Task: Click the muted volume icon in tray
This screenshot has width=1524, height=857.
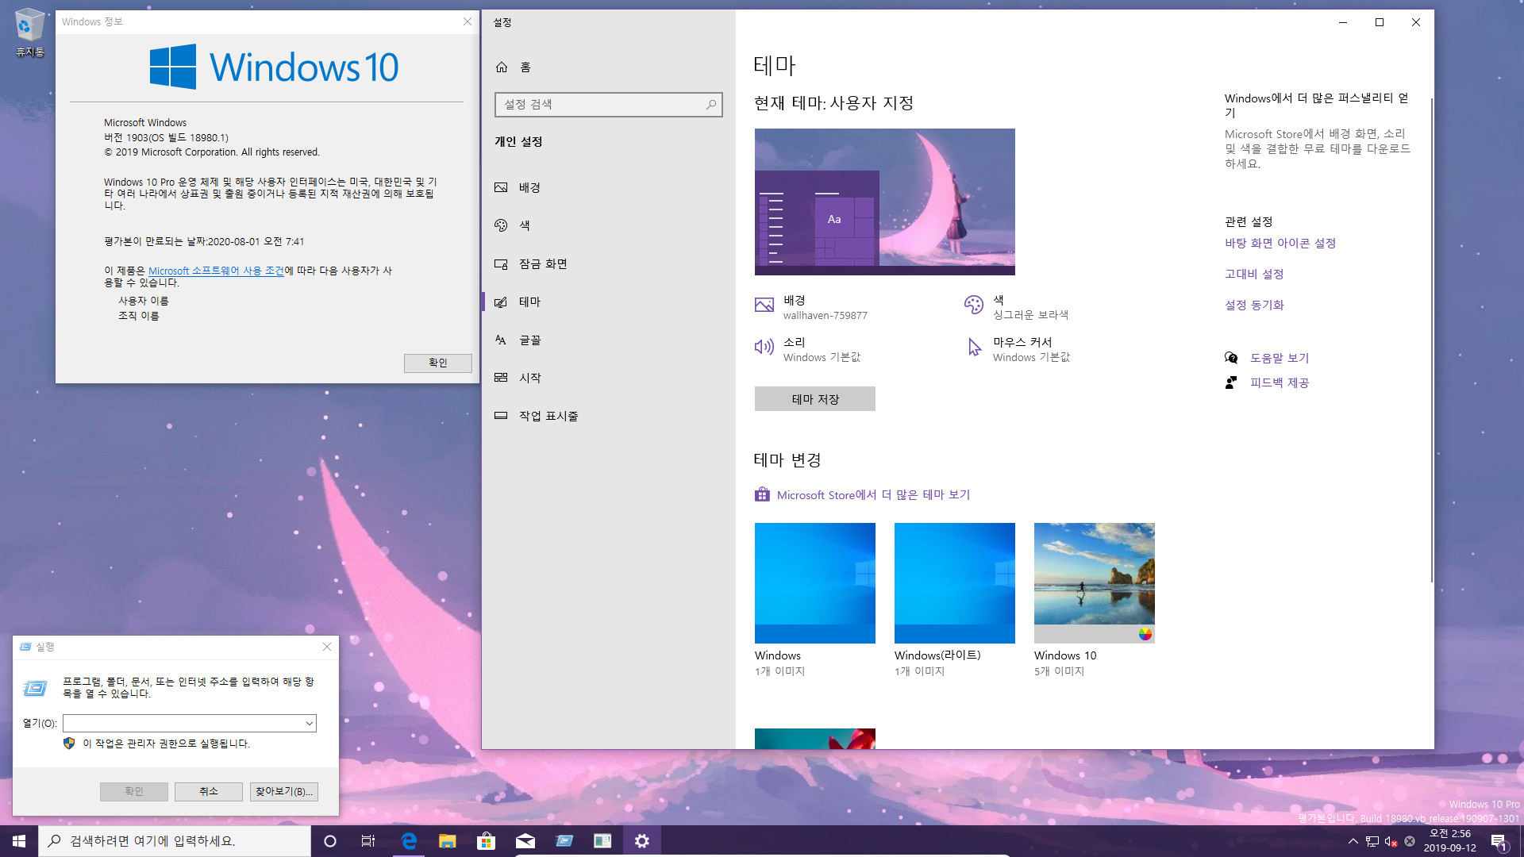Action: tap(1391, 841)
